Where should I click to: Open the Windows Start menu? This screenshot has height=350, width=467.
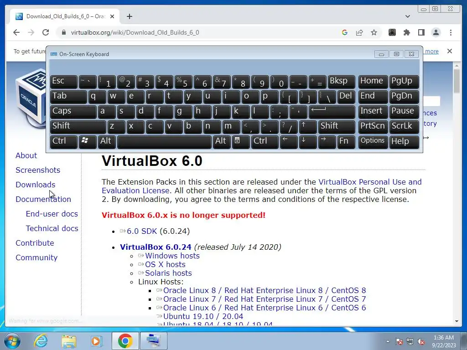coord(12,341)
